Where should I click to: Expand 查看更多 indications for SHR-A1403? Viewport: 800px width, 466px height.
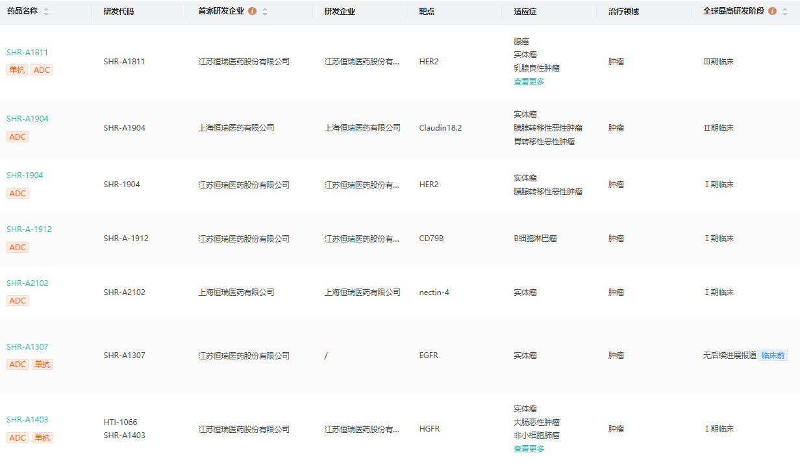point(529,449)
